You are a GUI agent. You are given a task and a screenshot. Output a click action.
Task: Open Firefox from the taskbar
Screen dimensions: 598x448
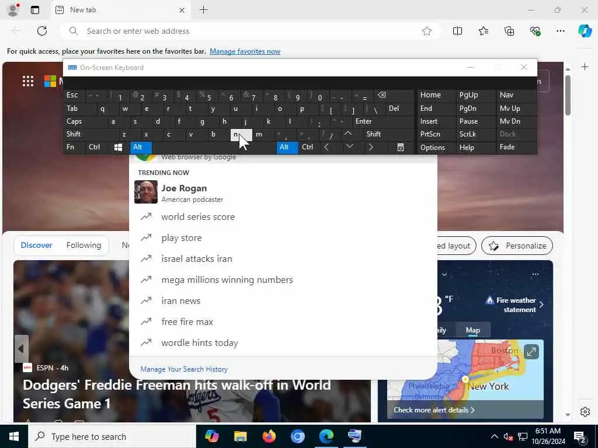pos(269,436)
